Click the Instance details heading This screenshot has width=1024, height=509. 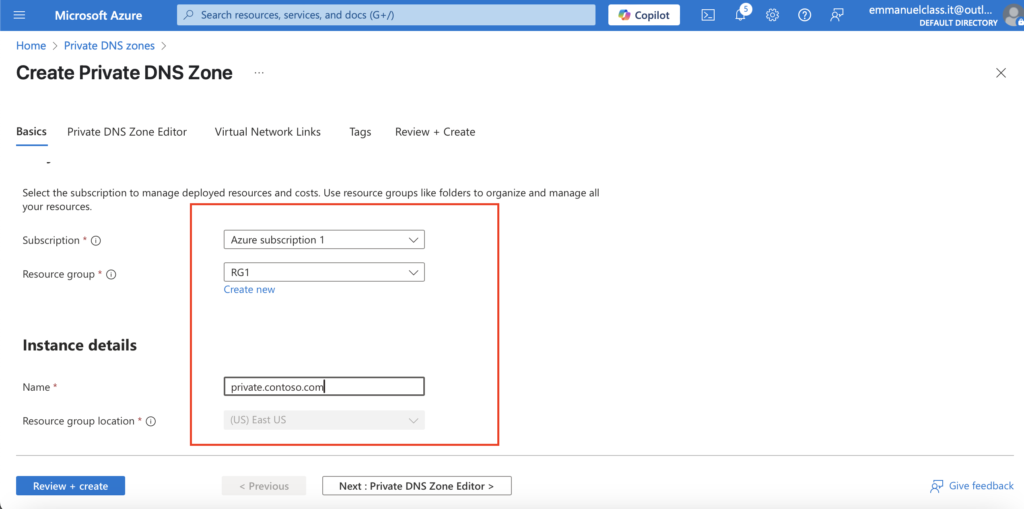click(x=80, y=345)
